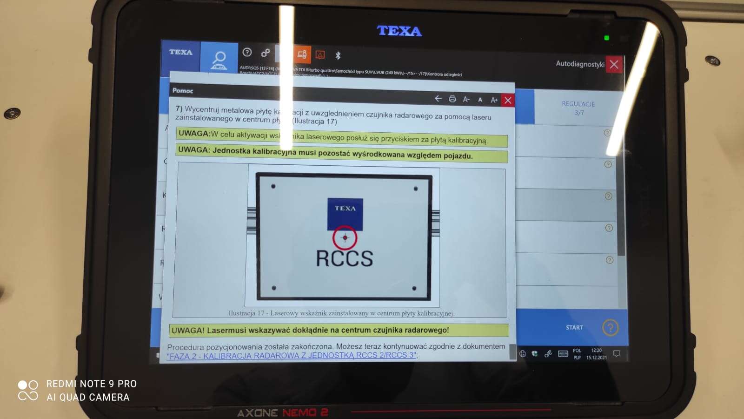Click the 'Autodiagnostyki' title text
Image resolution: width=744 pixels, height=419 pixels.
coord(580,64)
